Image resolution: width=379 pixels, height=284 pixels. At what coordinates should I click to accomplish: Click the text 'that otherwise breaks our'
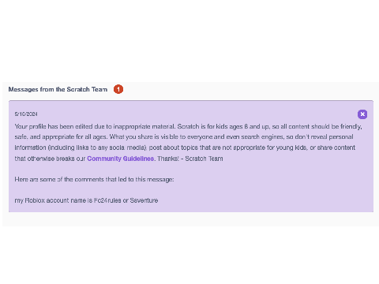coord(50,159)
